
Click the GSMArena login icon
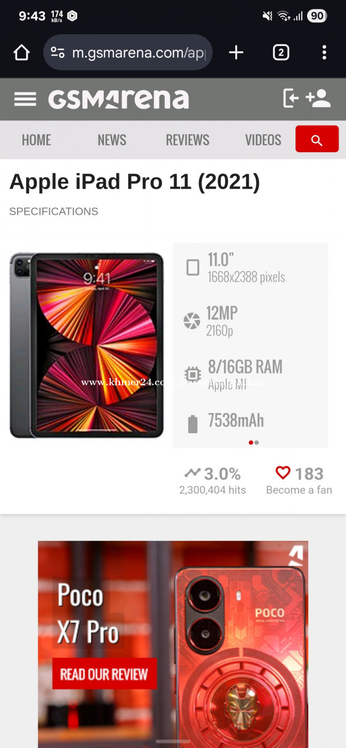click(x=290, y=98)
